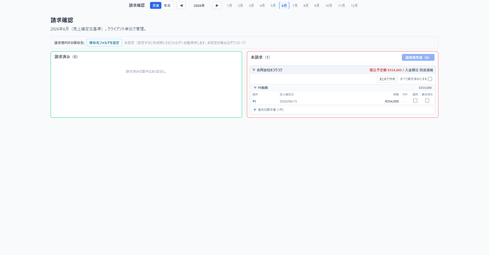489x255 pixels.
Task: Click the ¥354,000 amount in row #1
Action: pos(392,101)
